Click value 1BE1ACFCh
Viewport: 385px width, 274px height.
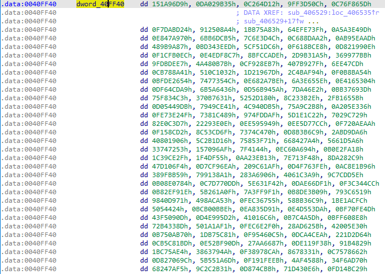[349, 201]
